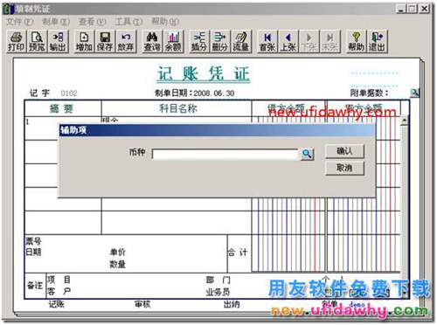Click the 附单据数 label

click(369, 93)
